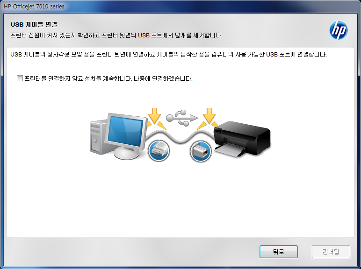
Task: Enable the continue-without-connecting-printer checkbox
Action: [x=20, y=78]
